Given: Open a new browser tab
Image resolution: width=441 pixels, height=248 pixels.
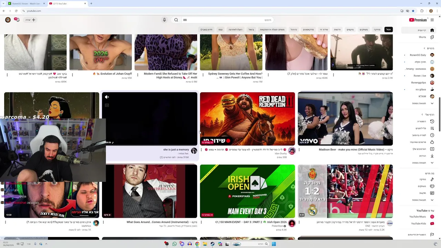Looking at the screenshot, I should click(x=91, y=3).
